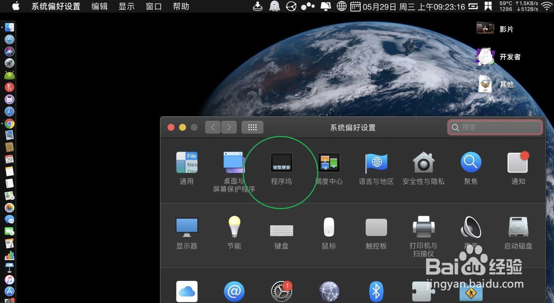
Task: Open the 显示器 (Displays) preferences pane
Action: click(x=187, y=233)
